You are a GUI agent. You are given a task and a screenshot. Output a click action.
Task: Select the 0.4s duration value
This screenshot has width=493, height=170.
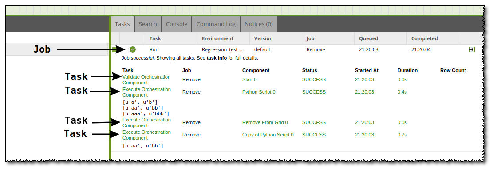pyautogui.click(x=402, y=92)
